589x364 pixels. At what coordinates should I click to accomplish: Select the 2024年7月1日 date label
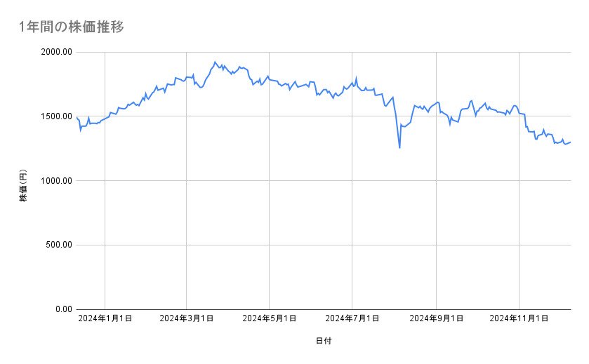pyautogui.click(x=353, y=319)
